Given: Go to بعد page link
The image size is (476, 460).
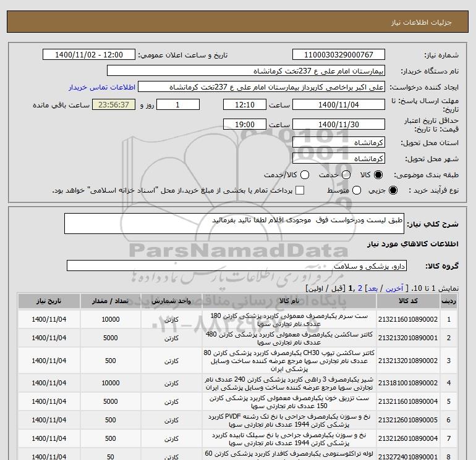Looking at the screenshot, I should coord(373,288).
